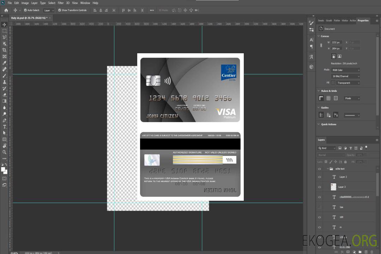Open the Filter menu
Viewport: 381px width, 254px height.
pos(61,3)
